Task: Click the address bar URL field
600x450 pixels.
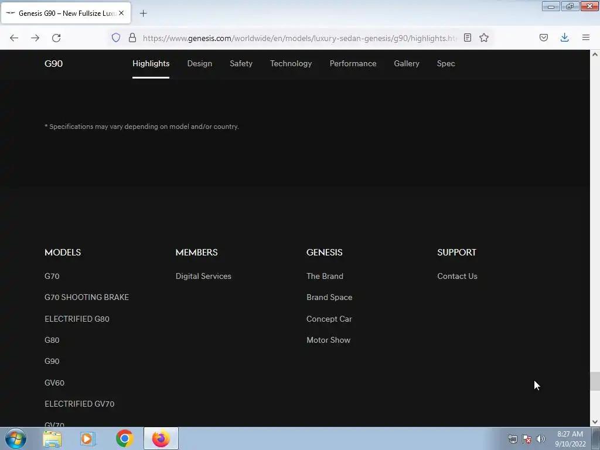Action: coord(299,38)
